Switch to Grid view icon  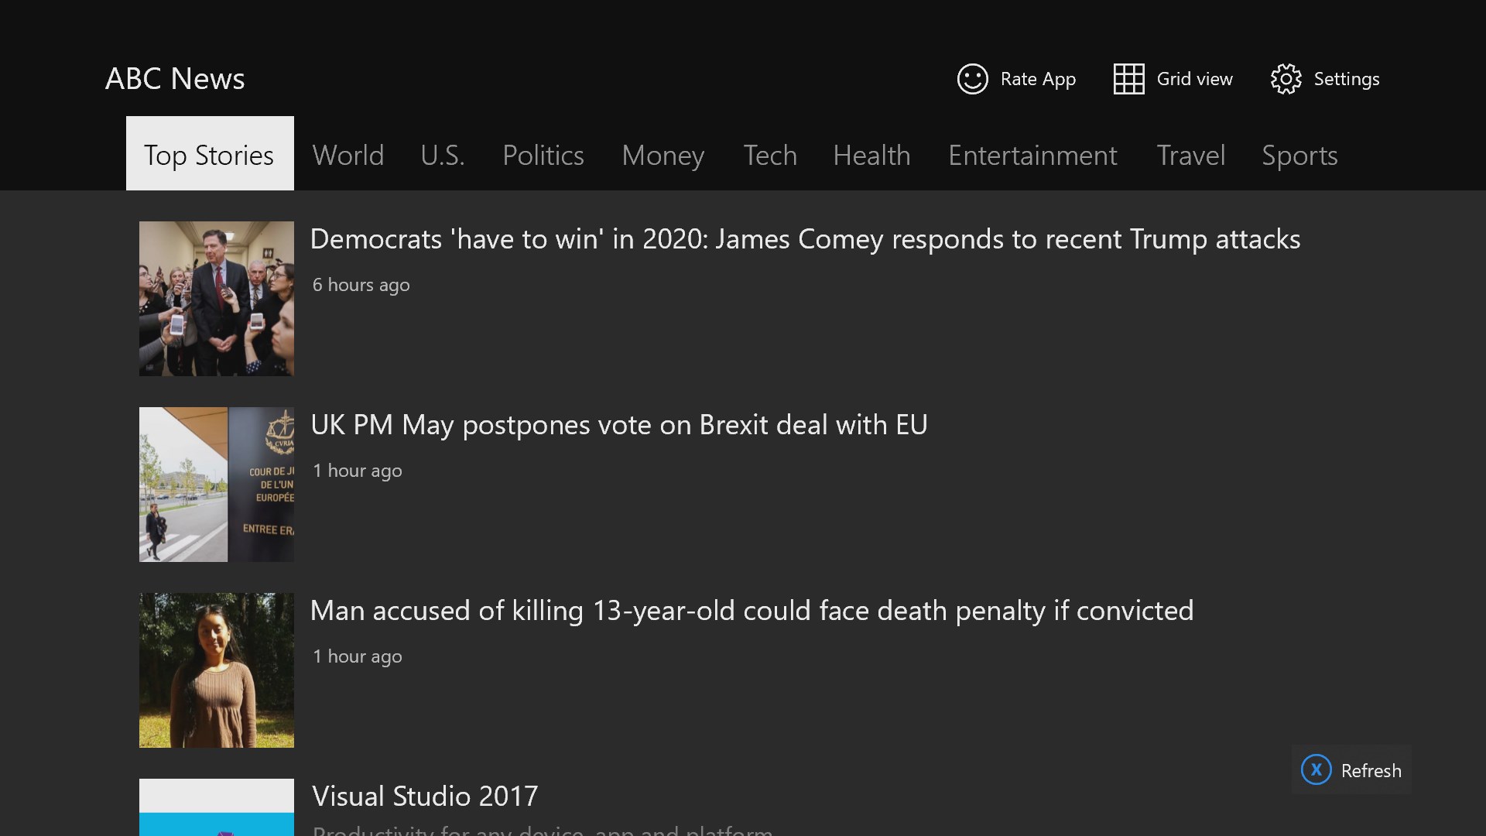click(1128, 79)
